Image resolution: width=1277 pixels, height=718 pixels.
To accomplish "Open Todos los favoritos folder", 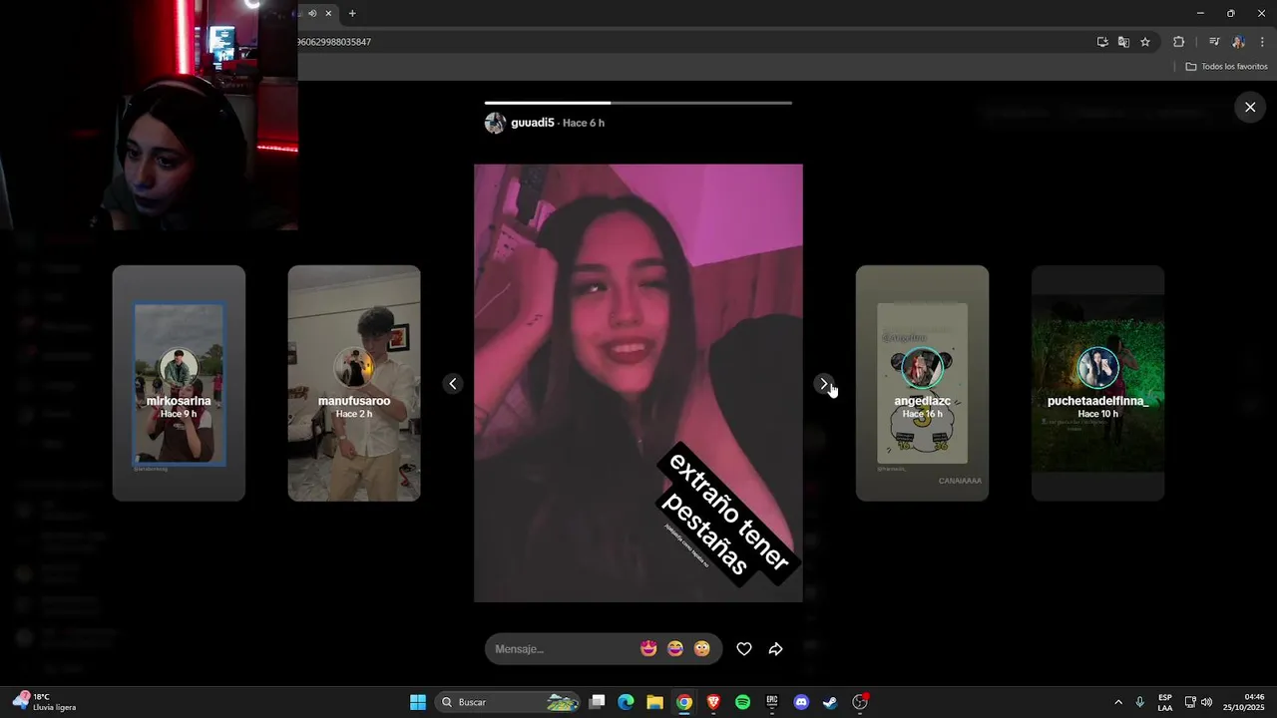I will (1226, 67).
